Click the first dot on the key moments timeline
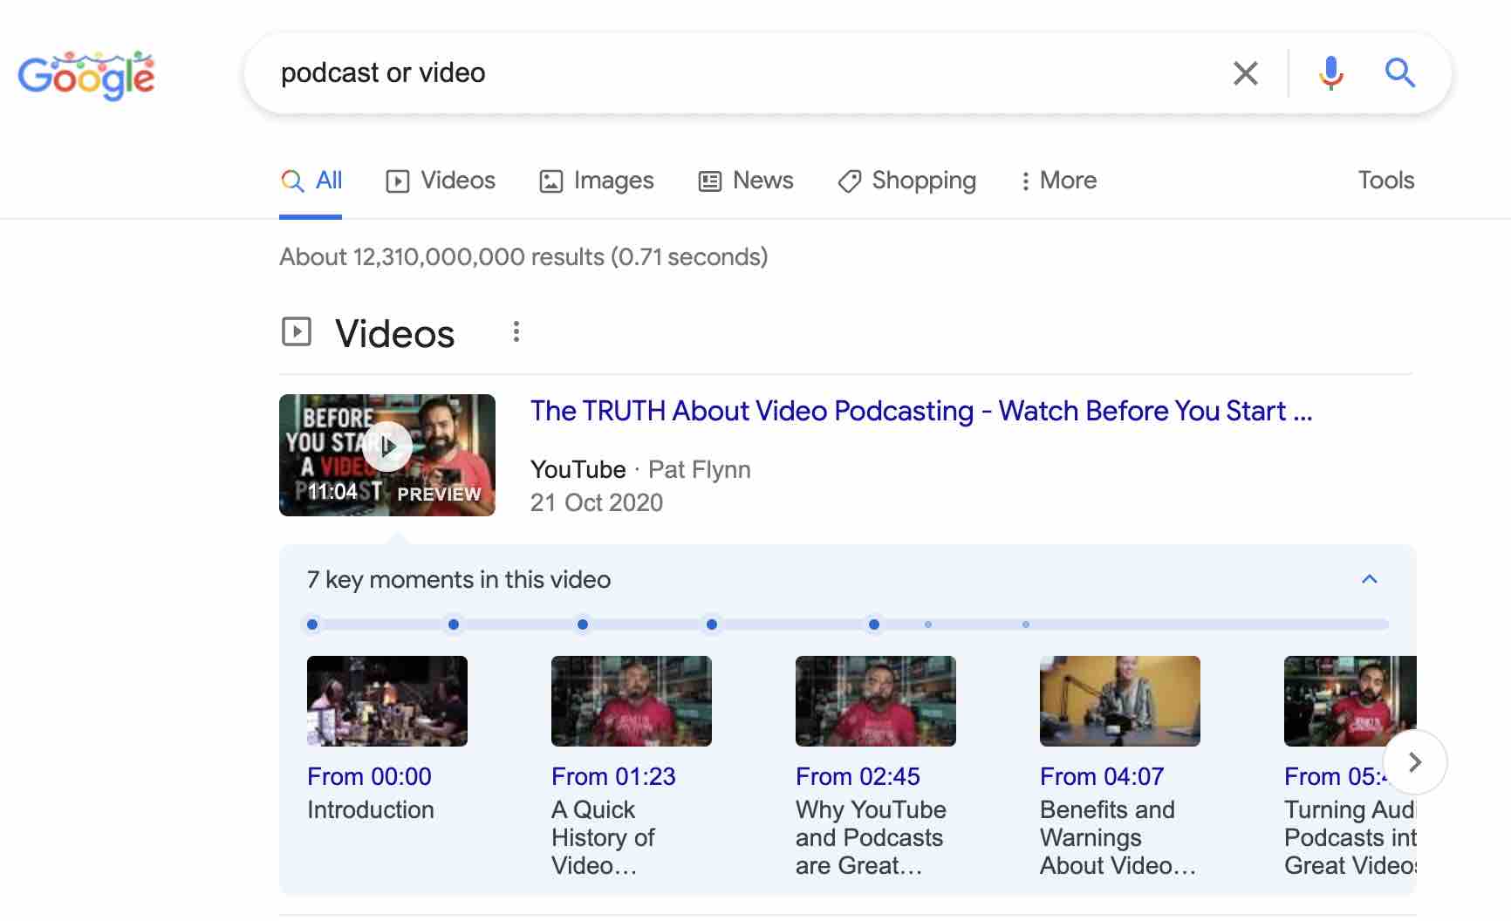The width and height of the screenshot is (1511, 921). (x=312, y=624)
